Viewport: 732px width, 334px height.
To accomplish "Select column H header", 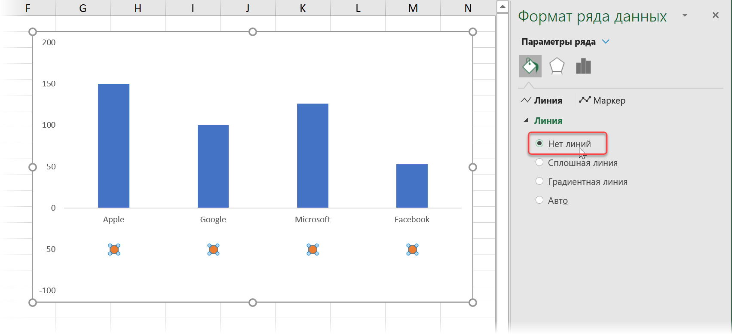I will 138,8.
